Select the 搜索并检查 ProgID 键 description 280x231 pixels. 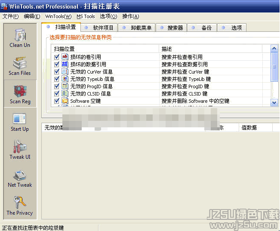[185, 86]
